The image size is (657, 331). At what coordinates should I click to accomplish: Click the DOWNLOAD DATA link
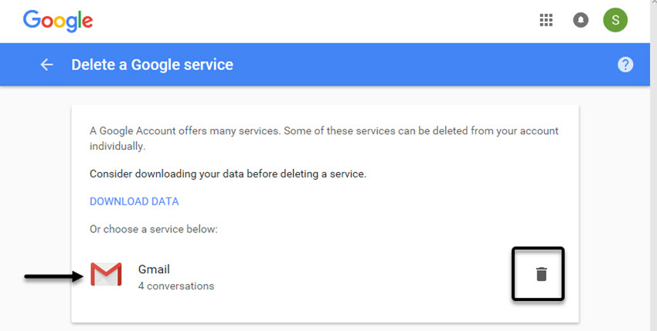click(134, 201)
